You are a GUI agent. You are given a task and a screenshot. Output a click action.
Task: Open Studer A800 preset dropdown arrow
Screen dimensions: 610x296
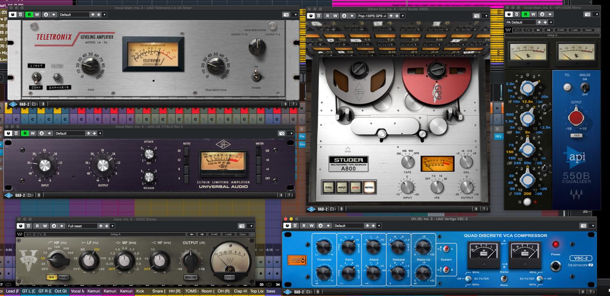403,16
